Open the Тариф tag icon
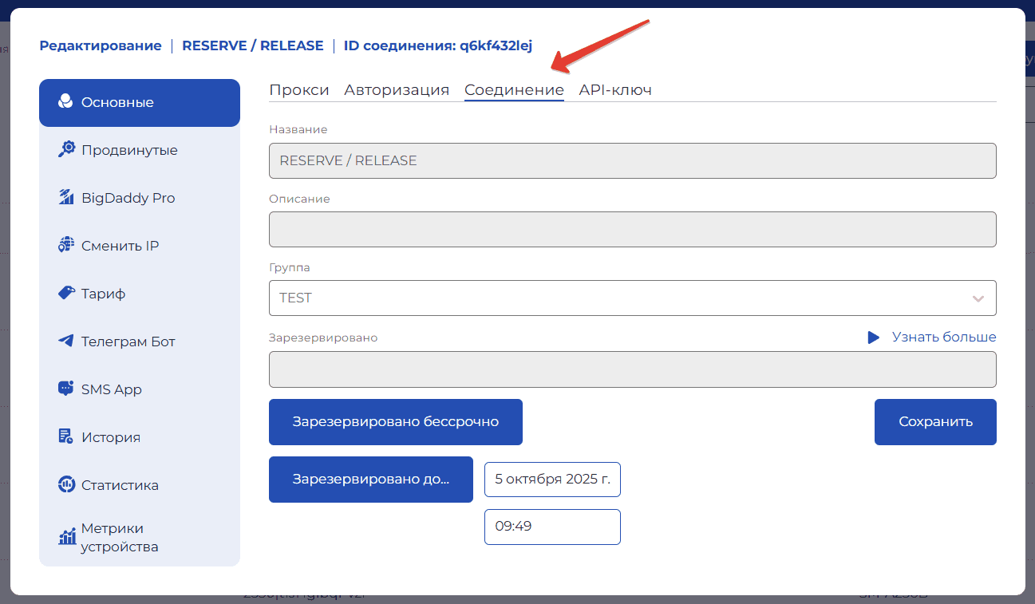 [x=66, y=294]
